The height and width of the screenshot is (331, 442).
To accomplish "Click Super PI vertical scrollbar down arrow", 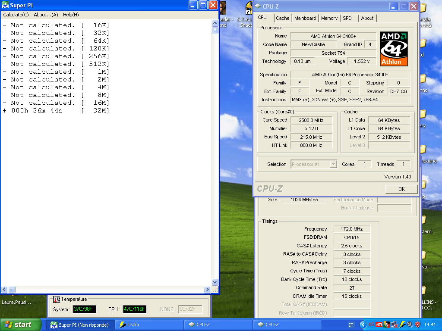I will tap(215, 282).
